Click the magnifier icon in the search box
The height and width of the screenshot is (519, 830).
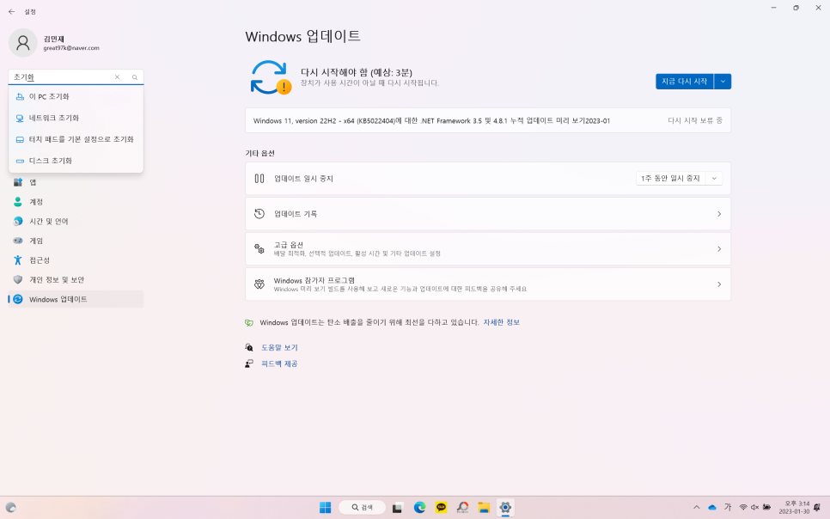point(134,77)
